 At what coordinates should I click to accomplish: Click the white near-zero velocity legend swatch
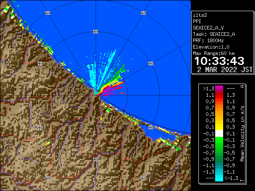[219, 134]
